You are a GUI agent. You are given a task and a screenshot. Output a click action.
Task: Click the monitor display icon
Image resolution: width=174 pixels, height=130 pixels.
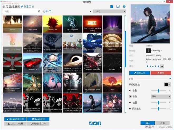[118, 6]
